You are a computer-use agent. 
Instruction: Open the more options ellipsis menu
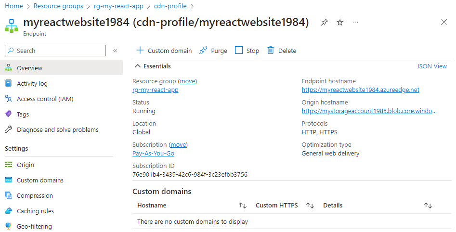click(355, 23)
